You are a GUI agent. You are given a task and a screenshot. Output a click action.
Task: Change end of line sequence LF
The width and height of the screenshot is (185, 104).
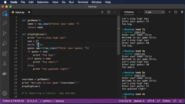tap(158, 101)
